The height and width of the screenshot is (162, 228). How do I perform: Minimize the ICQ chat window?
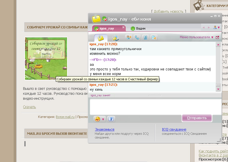pos(212,16)
